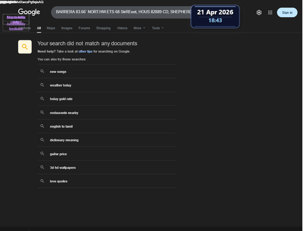Click the magnifier icon beside today gold rate
Image resolution: width=306 pixels, height=231 pixels.
point(42,99)
